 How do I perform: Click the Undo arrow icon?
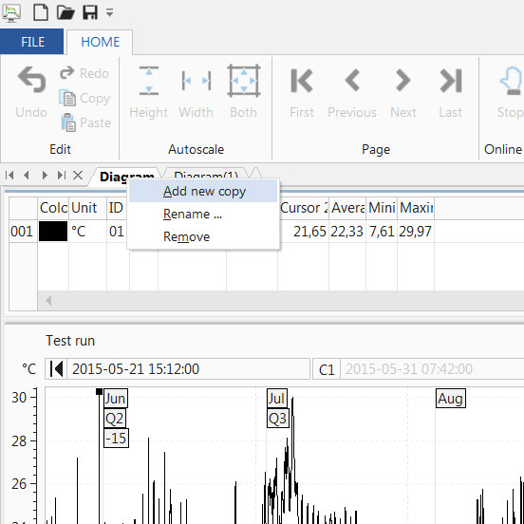pos(31,79)
